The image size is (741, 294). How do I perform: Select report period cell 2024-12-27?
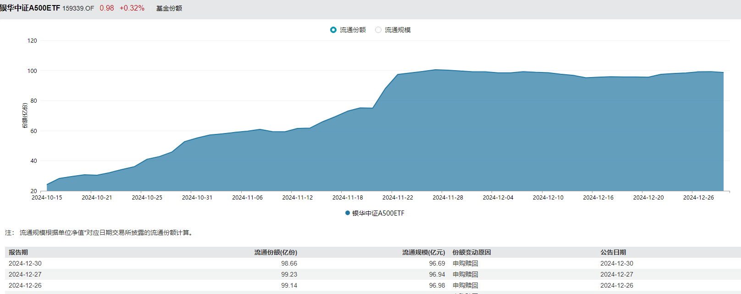[x=25, y=274]
